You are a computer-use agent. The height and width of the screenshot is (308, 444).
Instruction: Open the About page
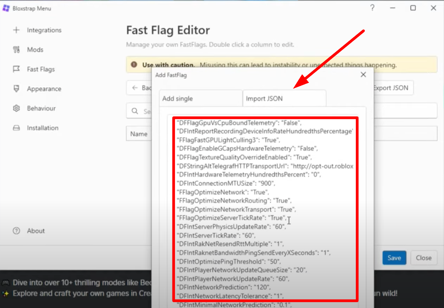[36, 231]
